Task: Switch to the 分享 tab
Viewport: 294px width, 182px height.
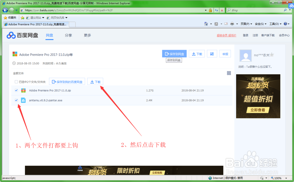Action: 69,35
